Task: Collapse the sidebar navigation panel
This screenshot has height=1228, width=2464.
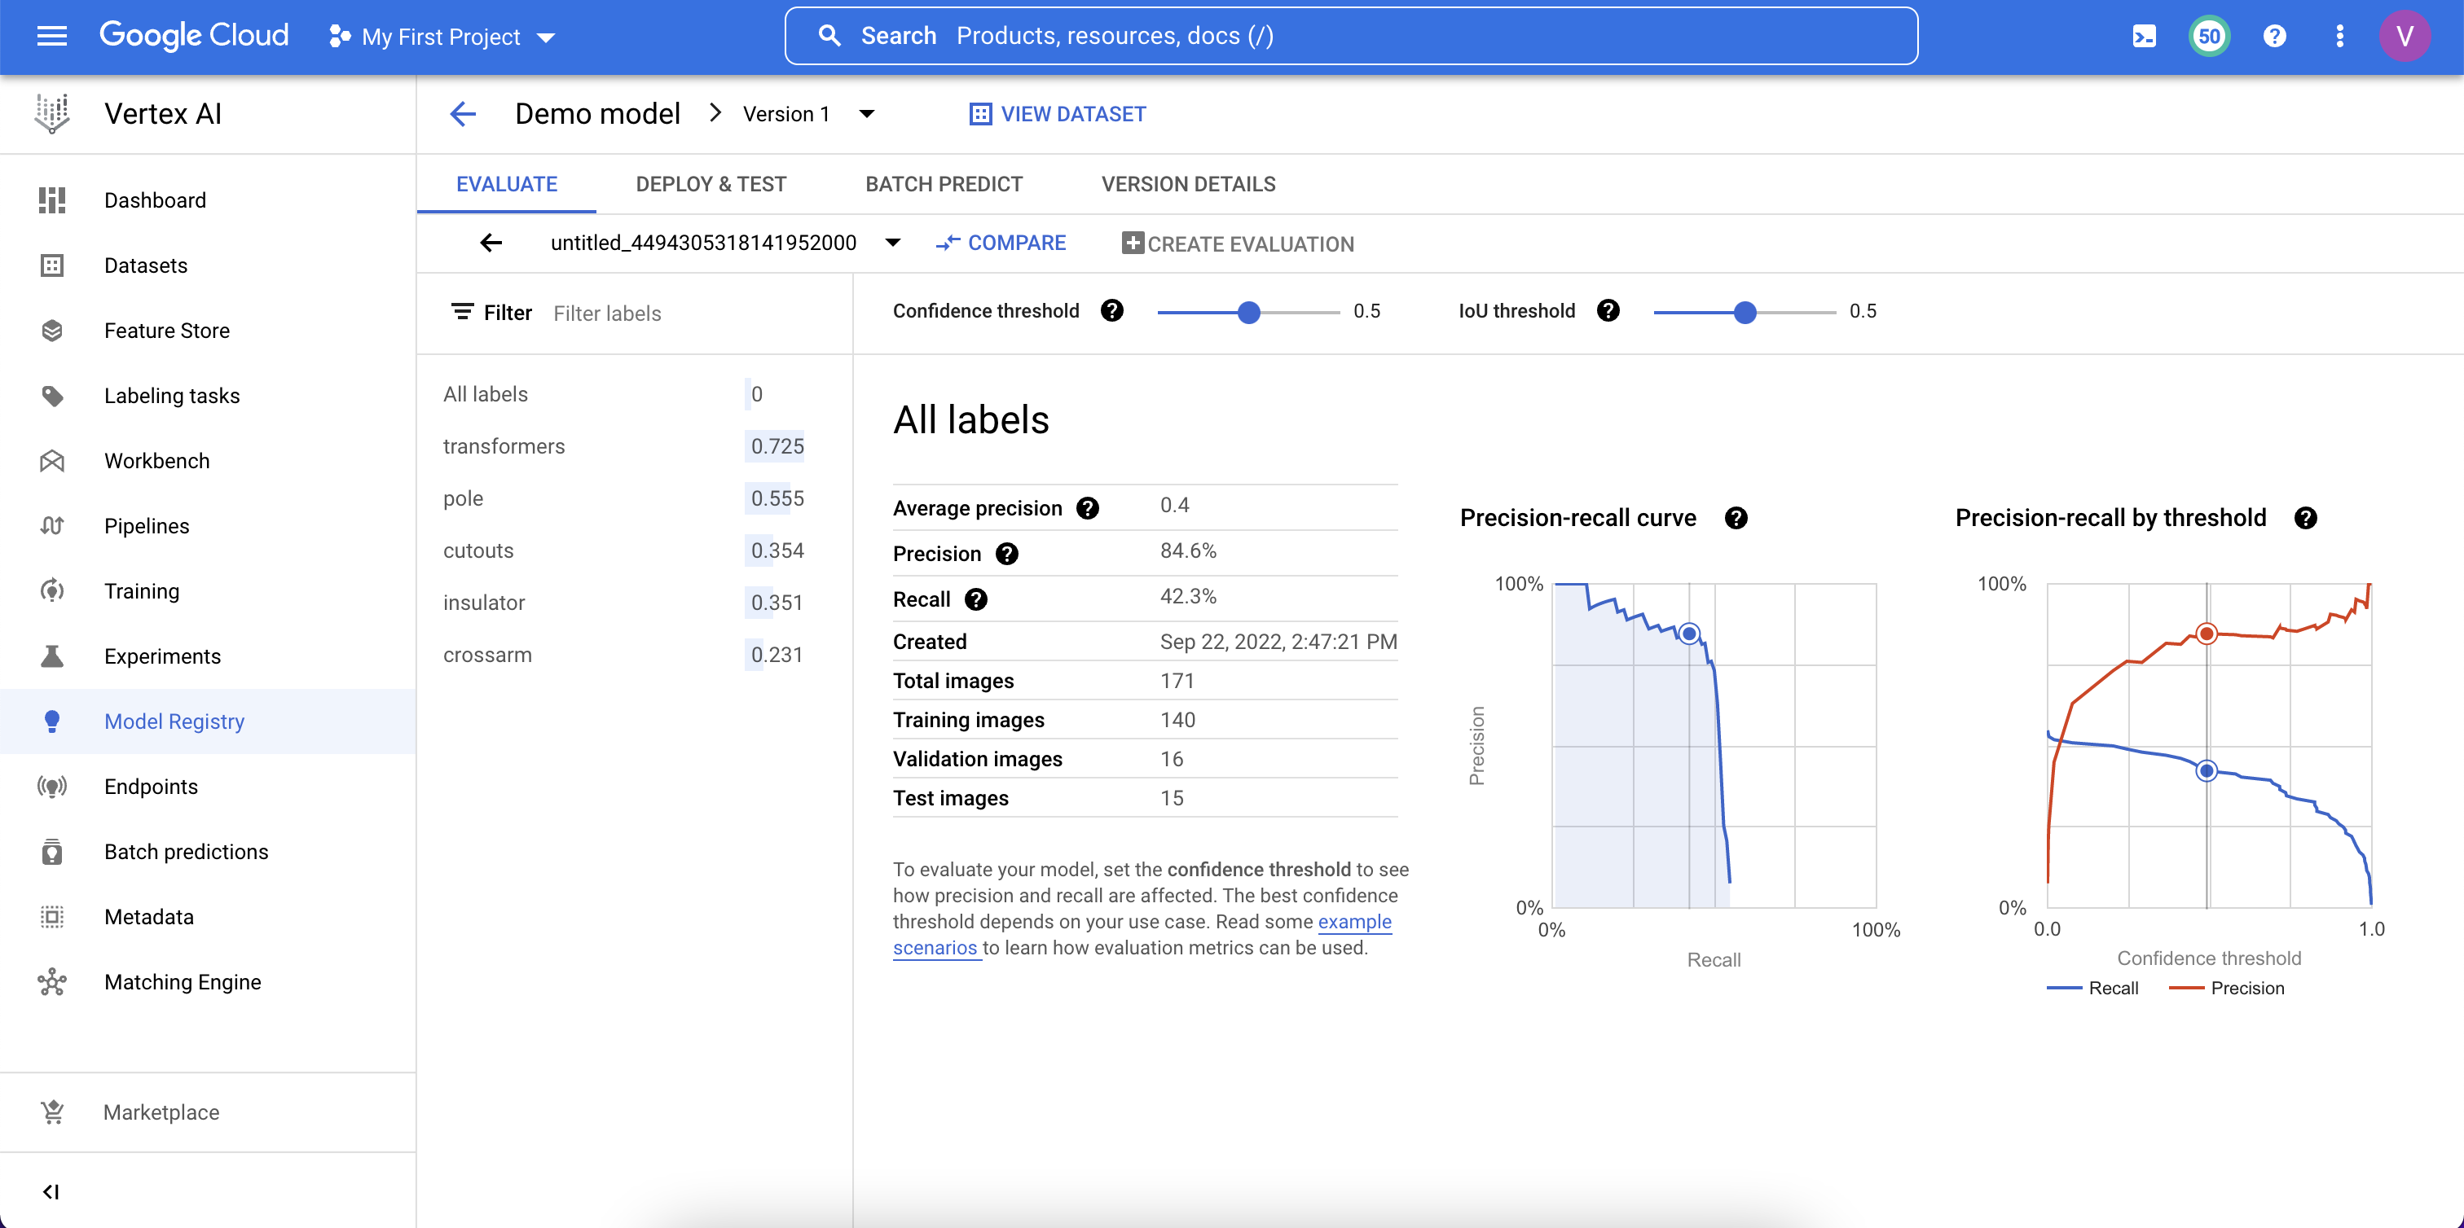Action: (51, 1191)
